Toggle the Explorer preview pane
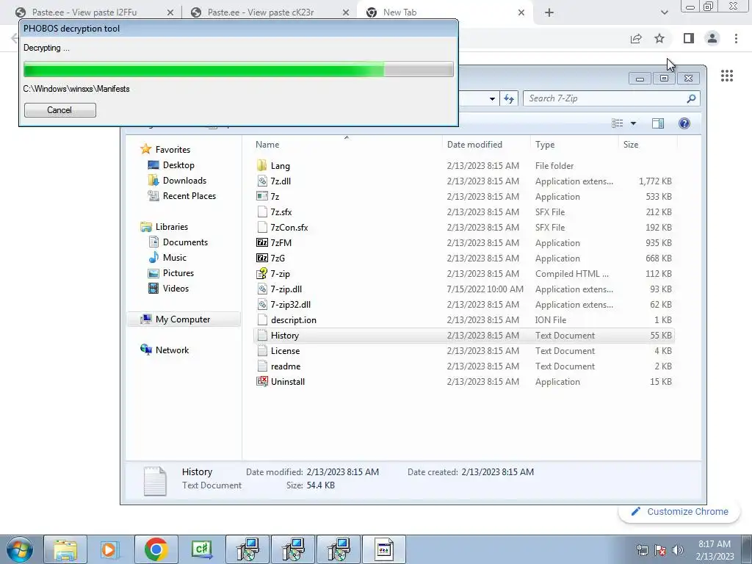Image resolution: width=752 pixels, height=564 pixels. (x=658, y=123)
